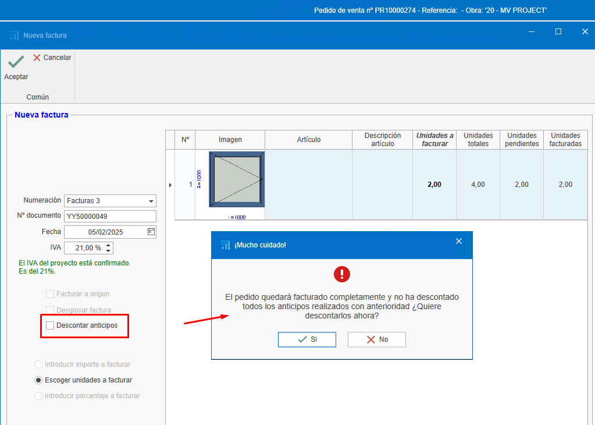Click the Nº column header

185,140
